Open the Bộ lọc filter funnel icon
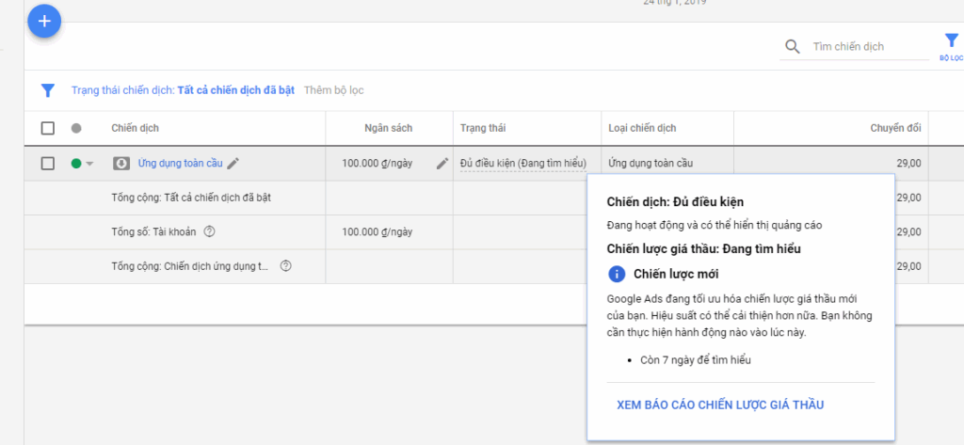Image resolution: width=964 pixels, height=445 pixels. [x=951, y=41]
